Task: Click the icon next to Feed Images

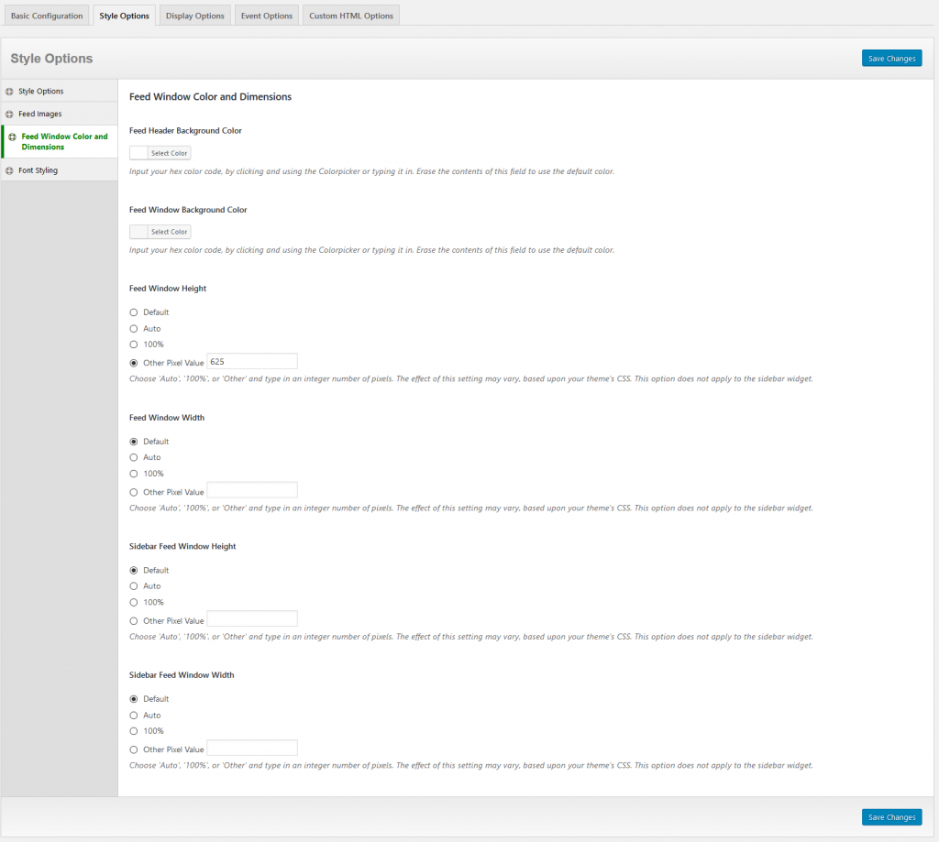Action: coord(9,115)
